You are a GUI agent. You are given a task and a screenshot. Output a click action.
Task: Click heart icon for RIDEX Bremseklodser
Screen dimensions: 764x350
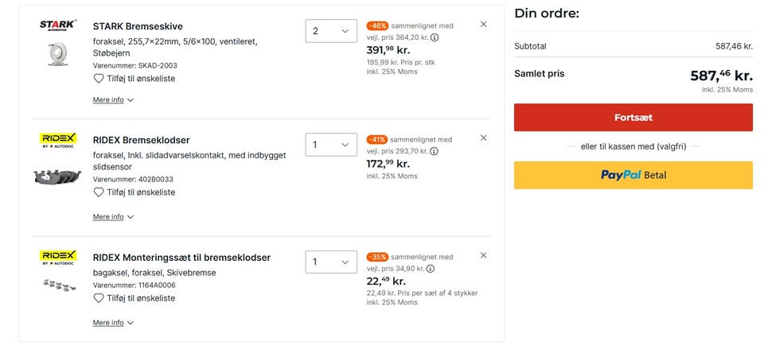pyautogui.click(x=99, y=192)
